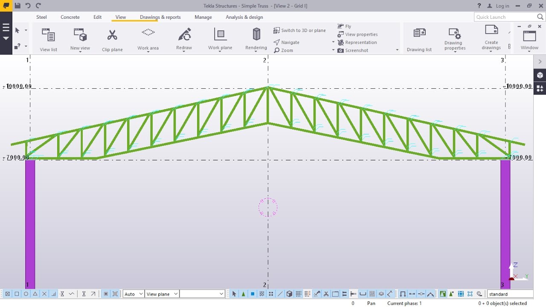Open the Analysis & design tab
The height and width of the screenshot is (307, 546).
244,17
